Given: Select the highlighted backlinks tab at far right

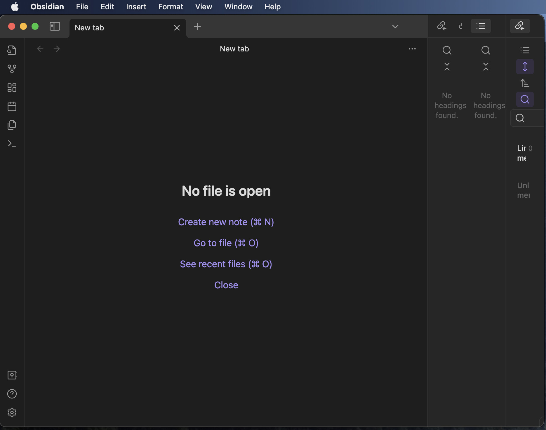Looking at the screenshot, I should tap(520, 26).
